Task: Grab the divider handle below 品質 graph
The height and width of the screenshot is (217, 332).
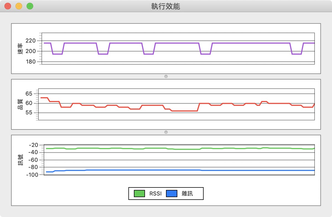Action: tap(166, 132)
